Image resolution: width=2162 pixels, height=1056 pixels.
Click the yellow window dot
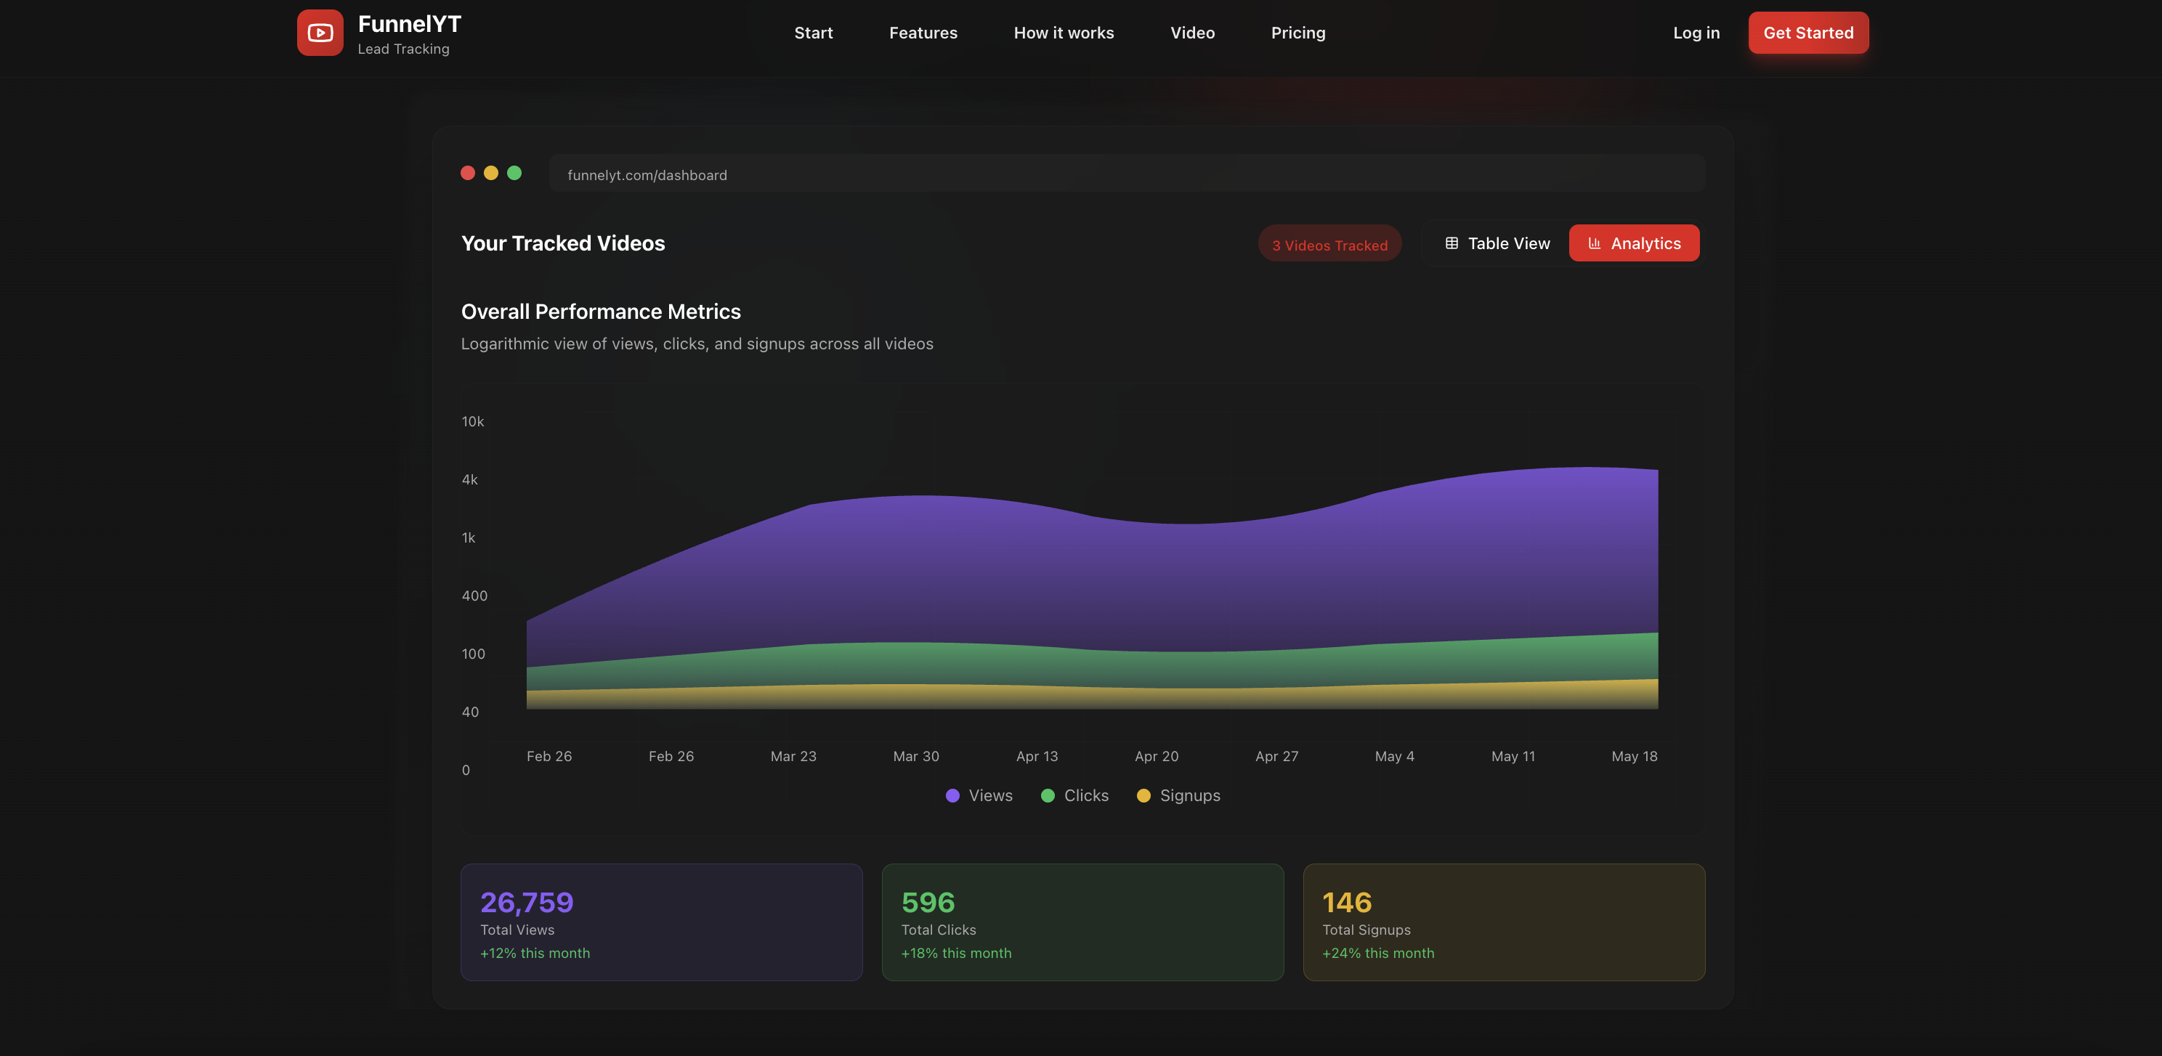[x=491, y=173]
